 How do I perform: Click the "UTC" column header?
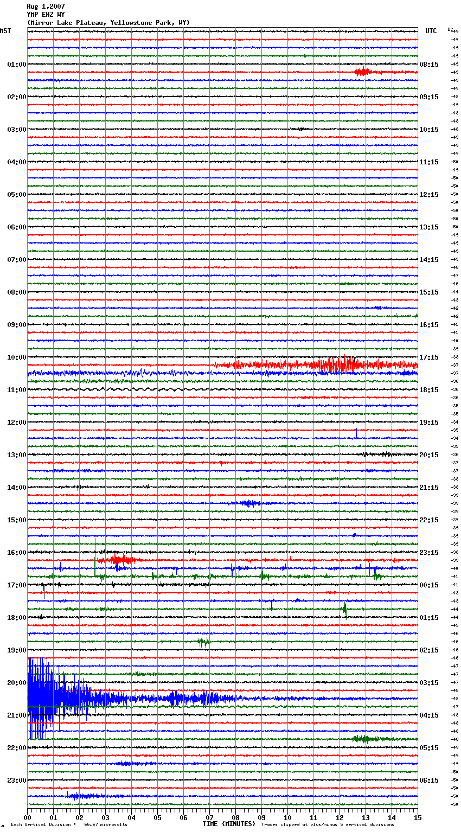point(431,31)
